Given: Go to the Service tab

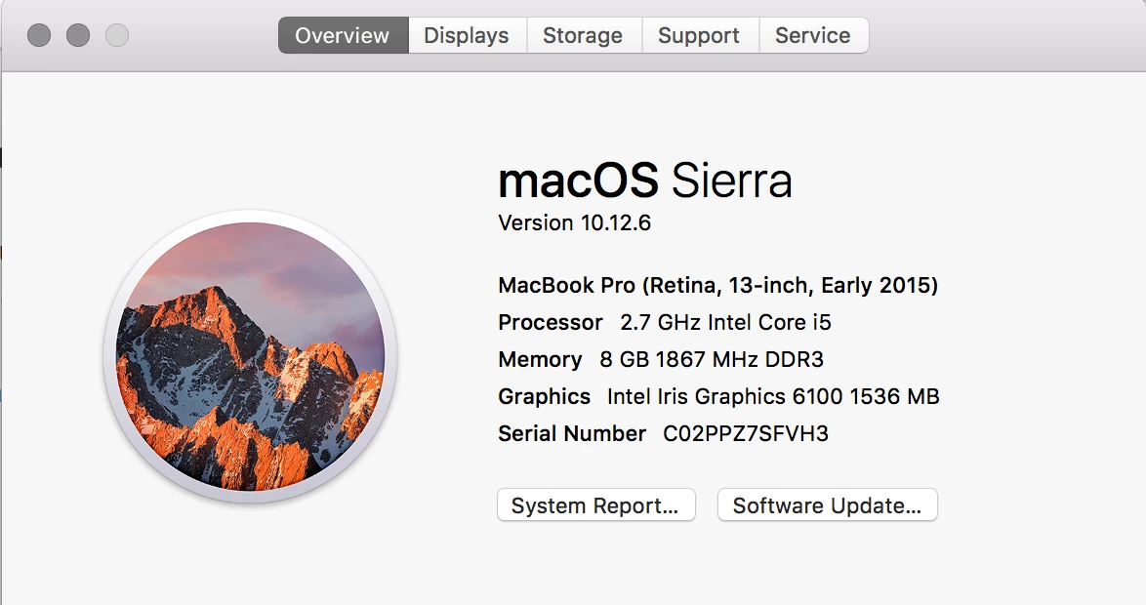Looking at the screenshot, I should click(x=813, y=35).
